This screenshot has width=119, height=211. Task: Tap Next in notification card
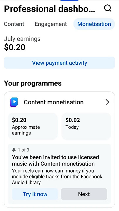click(84, 194)
